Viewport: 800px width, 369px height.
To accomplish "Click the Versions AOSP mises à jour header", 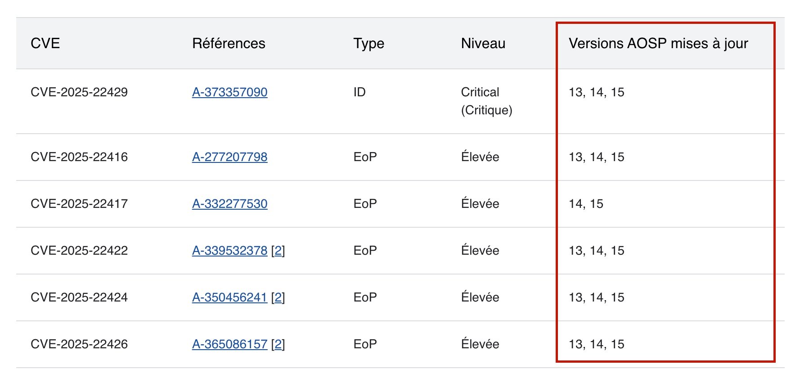I will pyautogui.click(x=658, y=44).
